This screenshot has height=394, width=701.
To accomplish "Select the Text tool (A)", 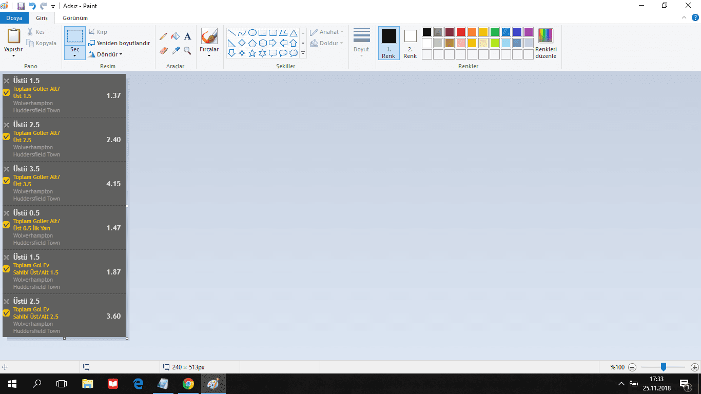I will point(187,36).
